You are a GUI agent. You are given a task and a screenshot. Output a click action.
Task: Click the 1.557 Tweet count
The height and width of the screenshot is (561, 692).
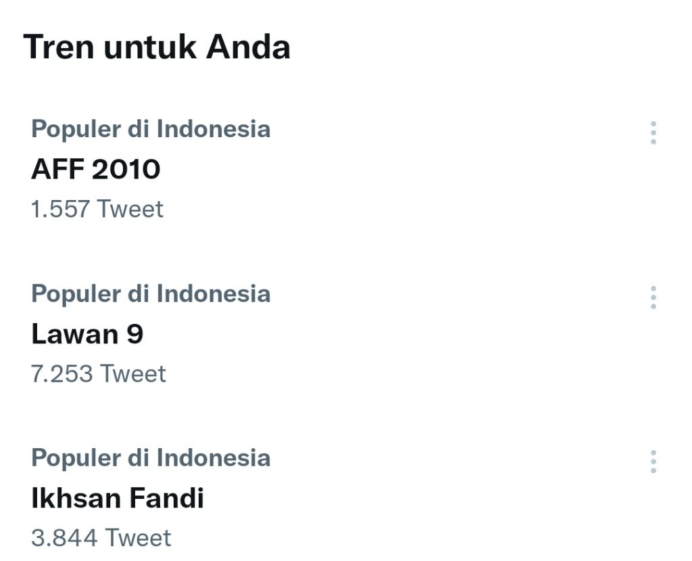point(97,210)
